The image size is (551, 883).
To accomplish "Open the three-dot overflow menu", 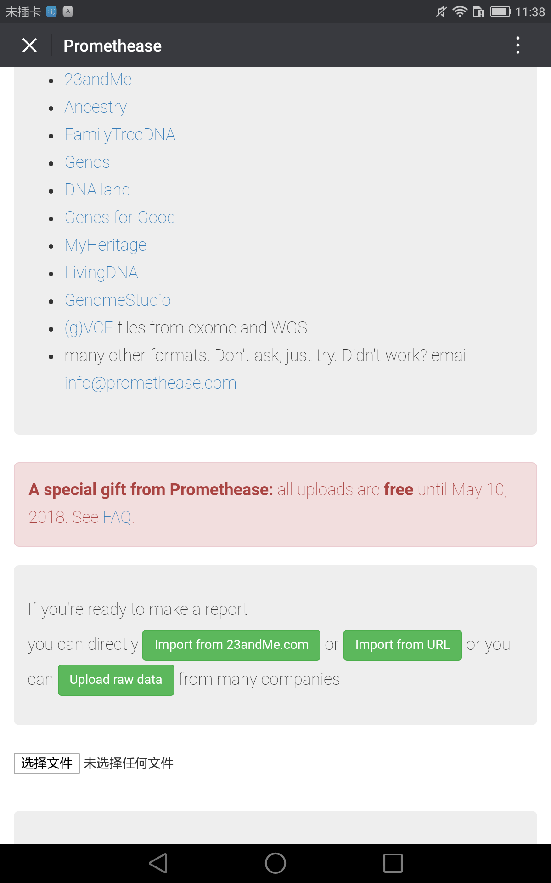I will click(x=518, y=46).
